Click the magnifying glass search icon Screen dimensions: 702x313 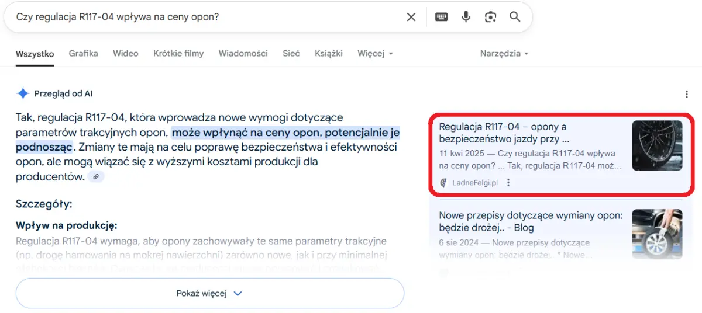[515, 17]
